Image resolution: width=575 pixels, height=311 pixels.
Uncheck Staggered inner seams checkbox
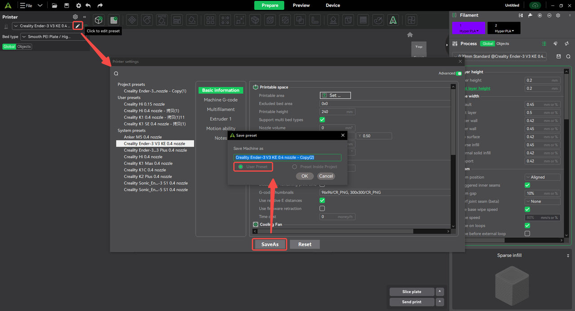(527, 185)
